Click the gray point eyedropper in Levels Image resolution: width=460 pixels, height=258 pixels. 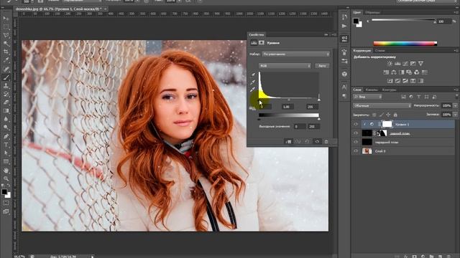(x=253, y=82)
